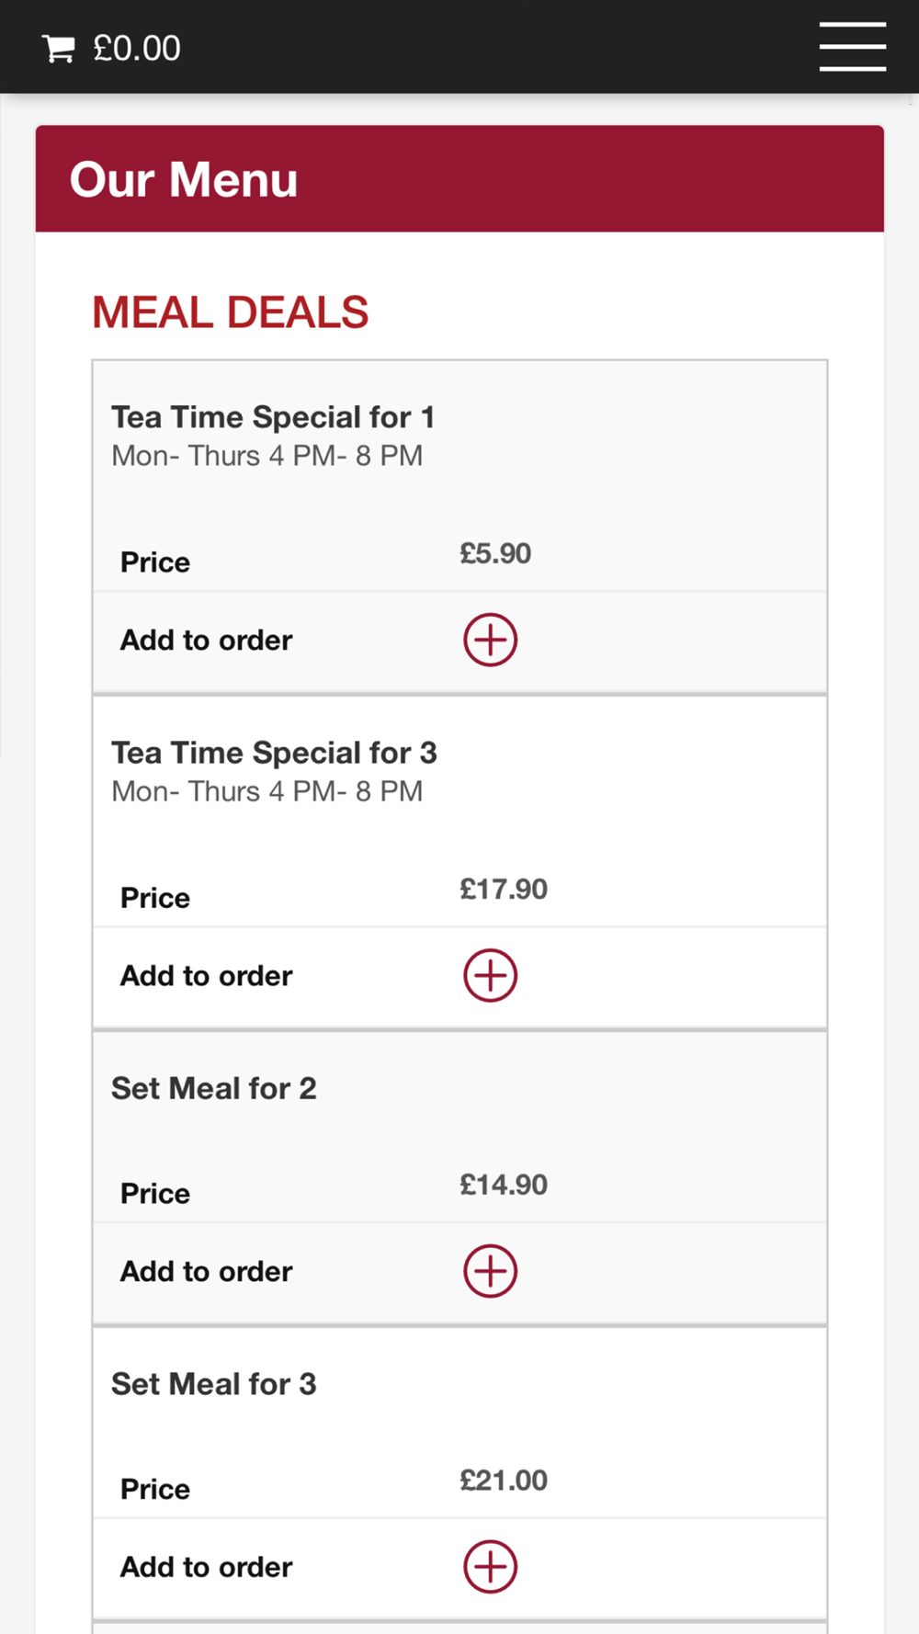Click the Our Menu header banner
The image size is (919, 1634).
[x=459, y=178]
